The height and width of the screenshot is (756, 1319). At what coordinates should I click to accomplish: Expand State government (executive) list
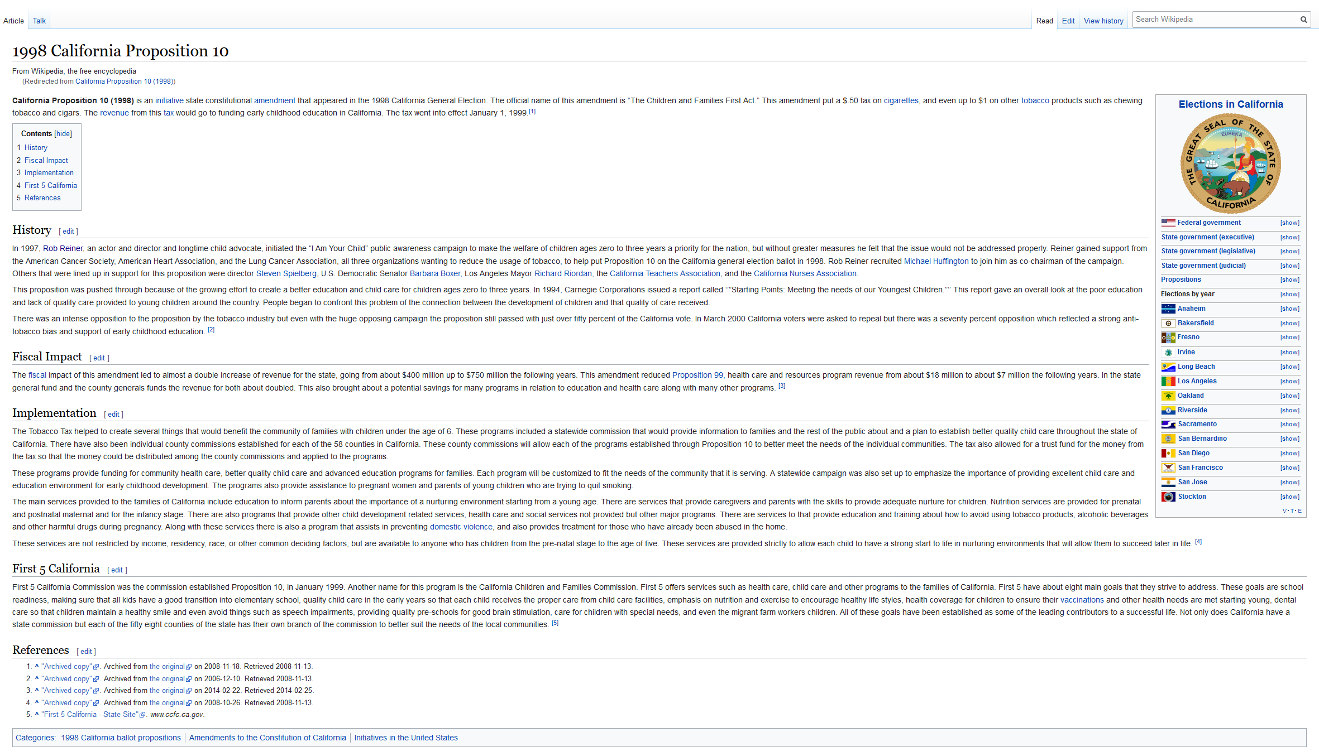pyautogui.click(x=1290, y=238)
